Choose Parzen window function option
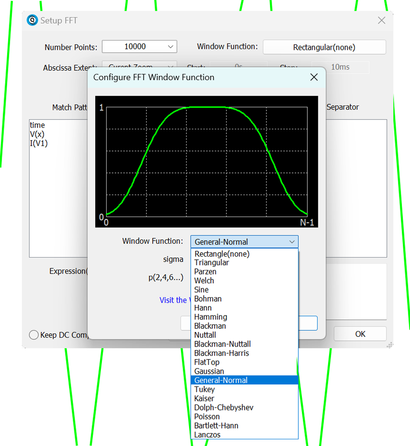Viewport: 410px width, 446px height. (205, 272)
